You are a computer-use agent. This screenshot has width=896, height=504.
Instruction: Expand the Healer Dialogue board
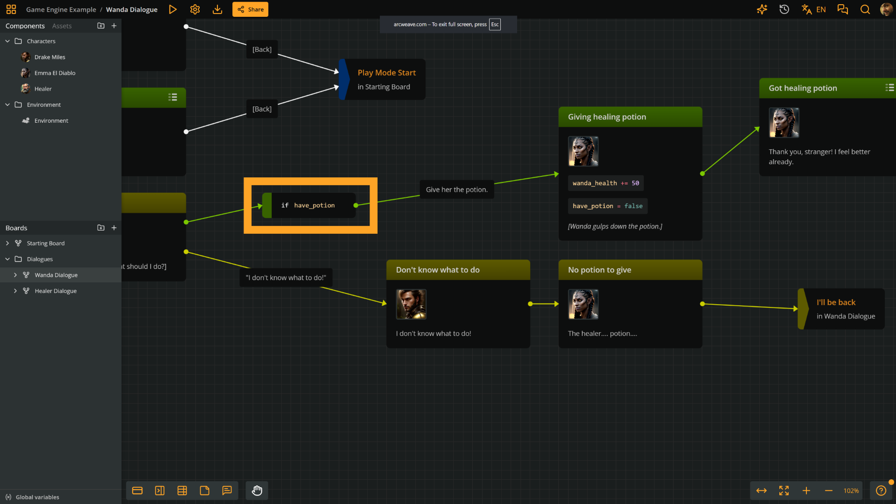[x=15, y=291]
